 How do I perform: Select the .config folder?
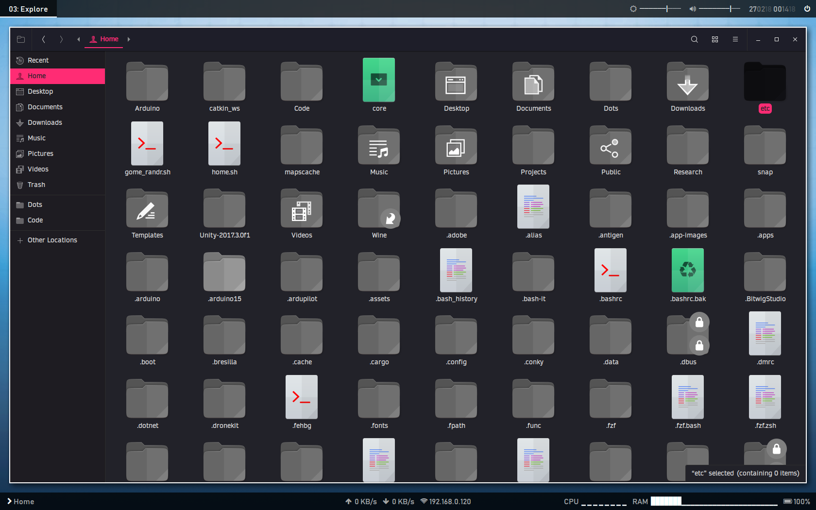tap(456, 335)
